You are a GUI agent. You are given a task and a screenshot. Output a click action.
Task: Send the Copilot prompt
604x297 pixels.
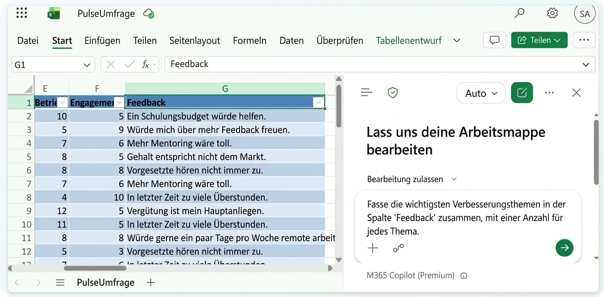[x=564, y=247]
